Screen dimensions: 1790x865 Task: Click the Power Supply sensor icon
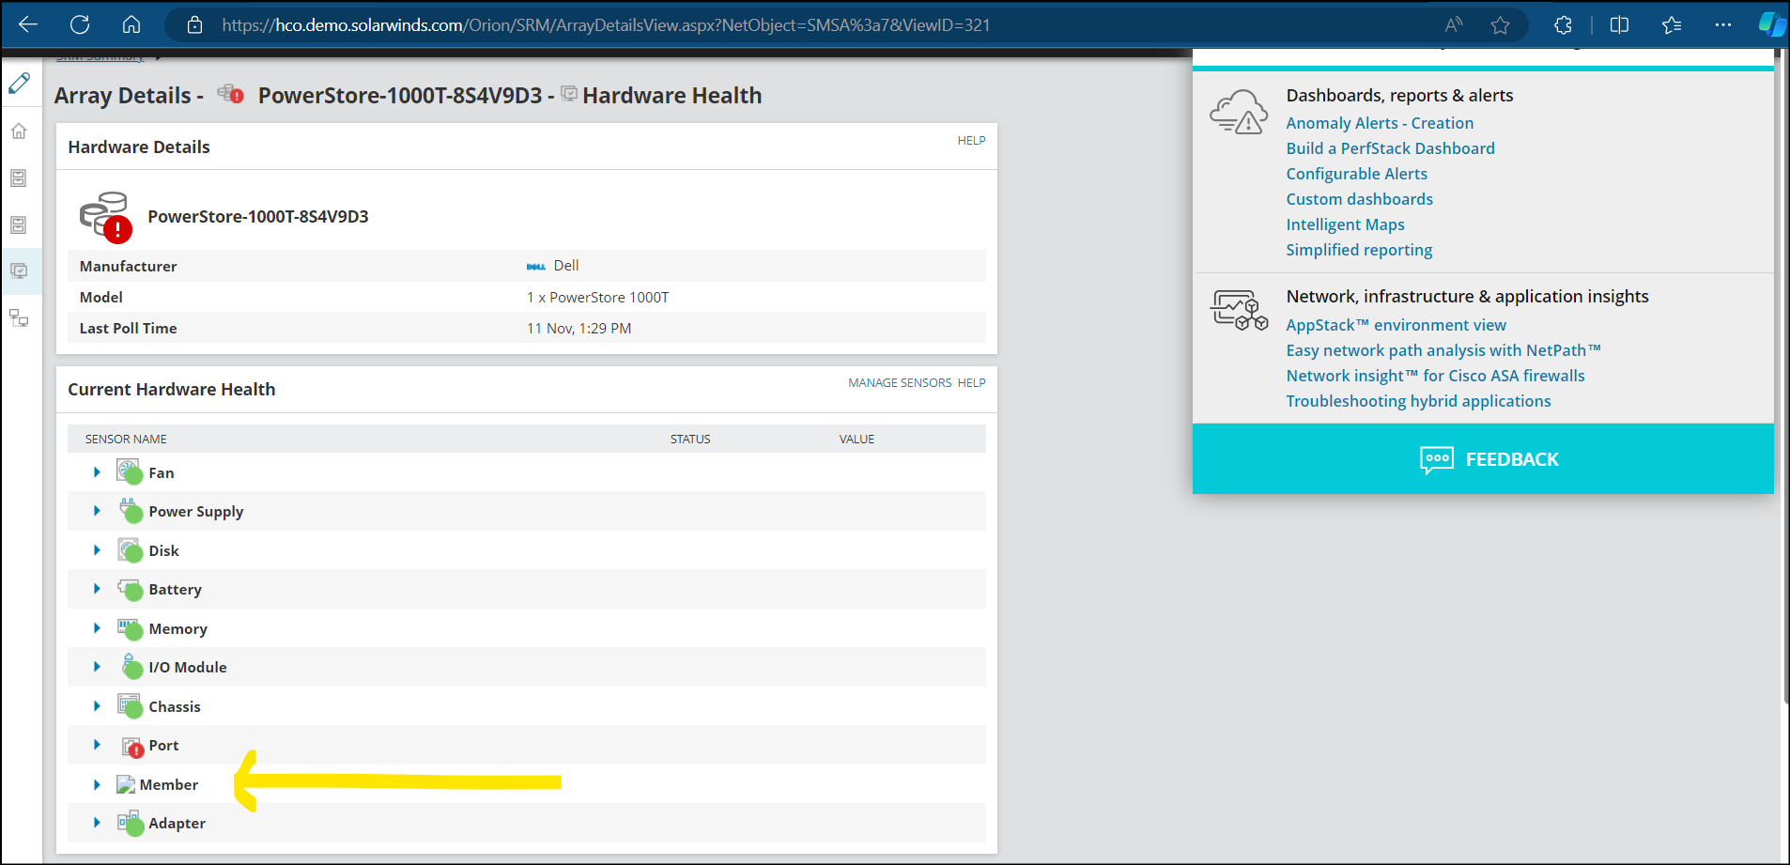[130, 510]
